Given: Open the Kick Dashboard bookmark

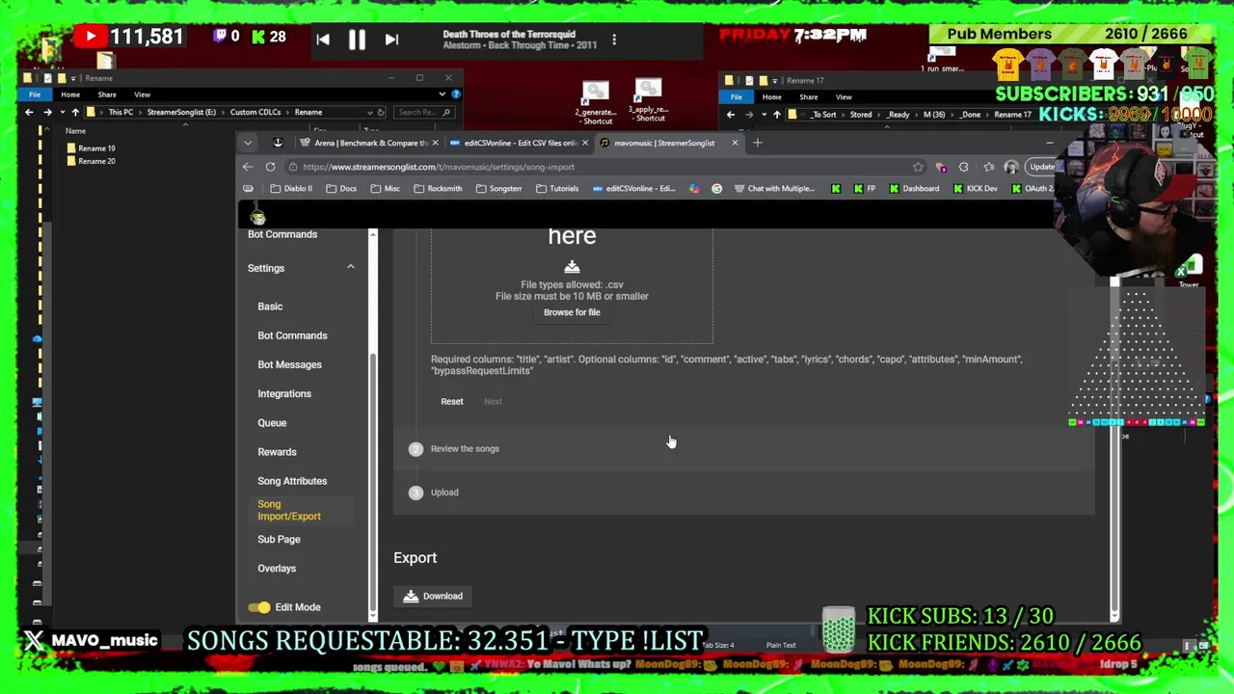Looking at the screenshot, I should point(913,189).
